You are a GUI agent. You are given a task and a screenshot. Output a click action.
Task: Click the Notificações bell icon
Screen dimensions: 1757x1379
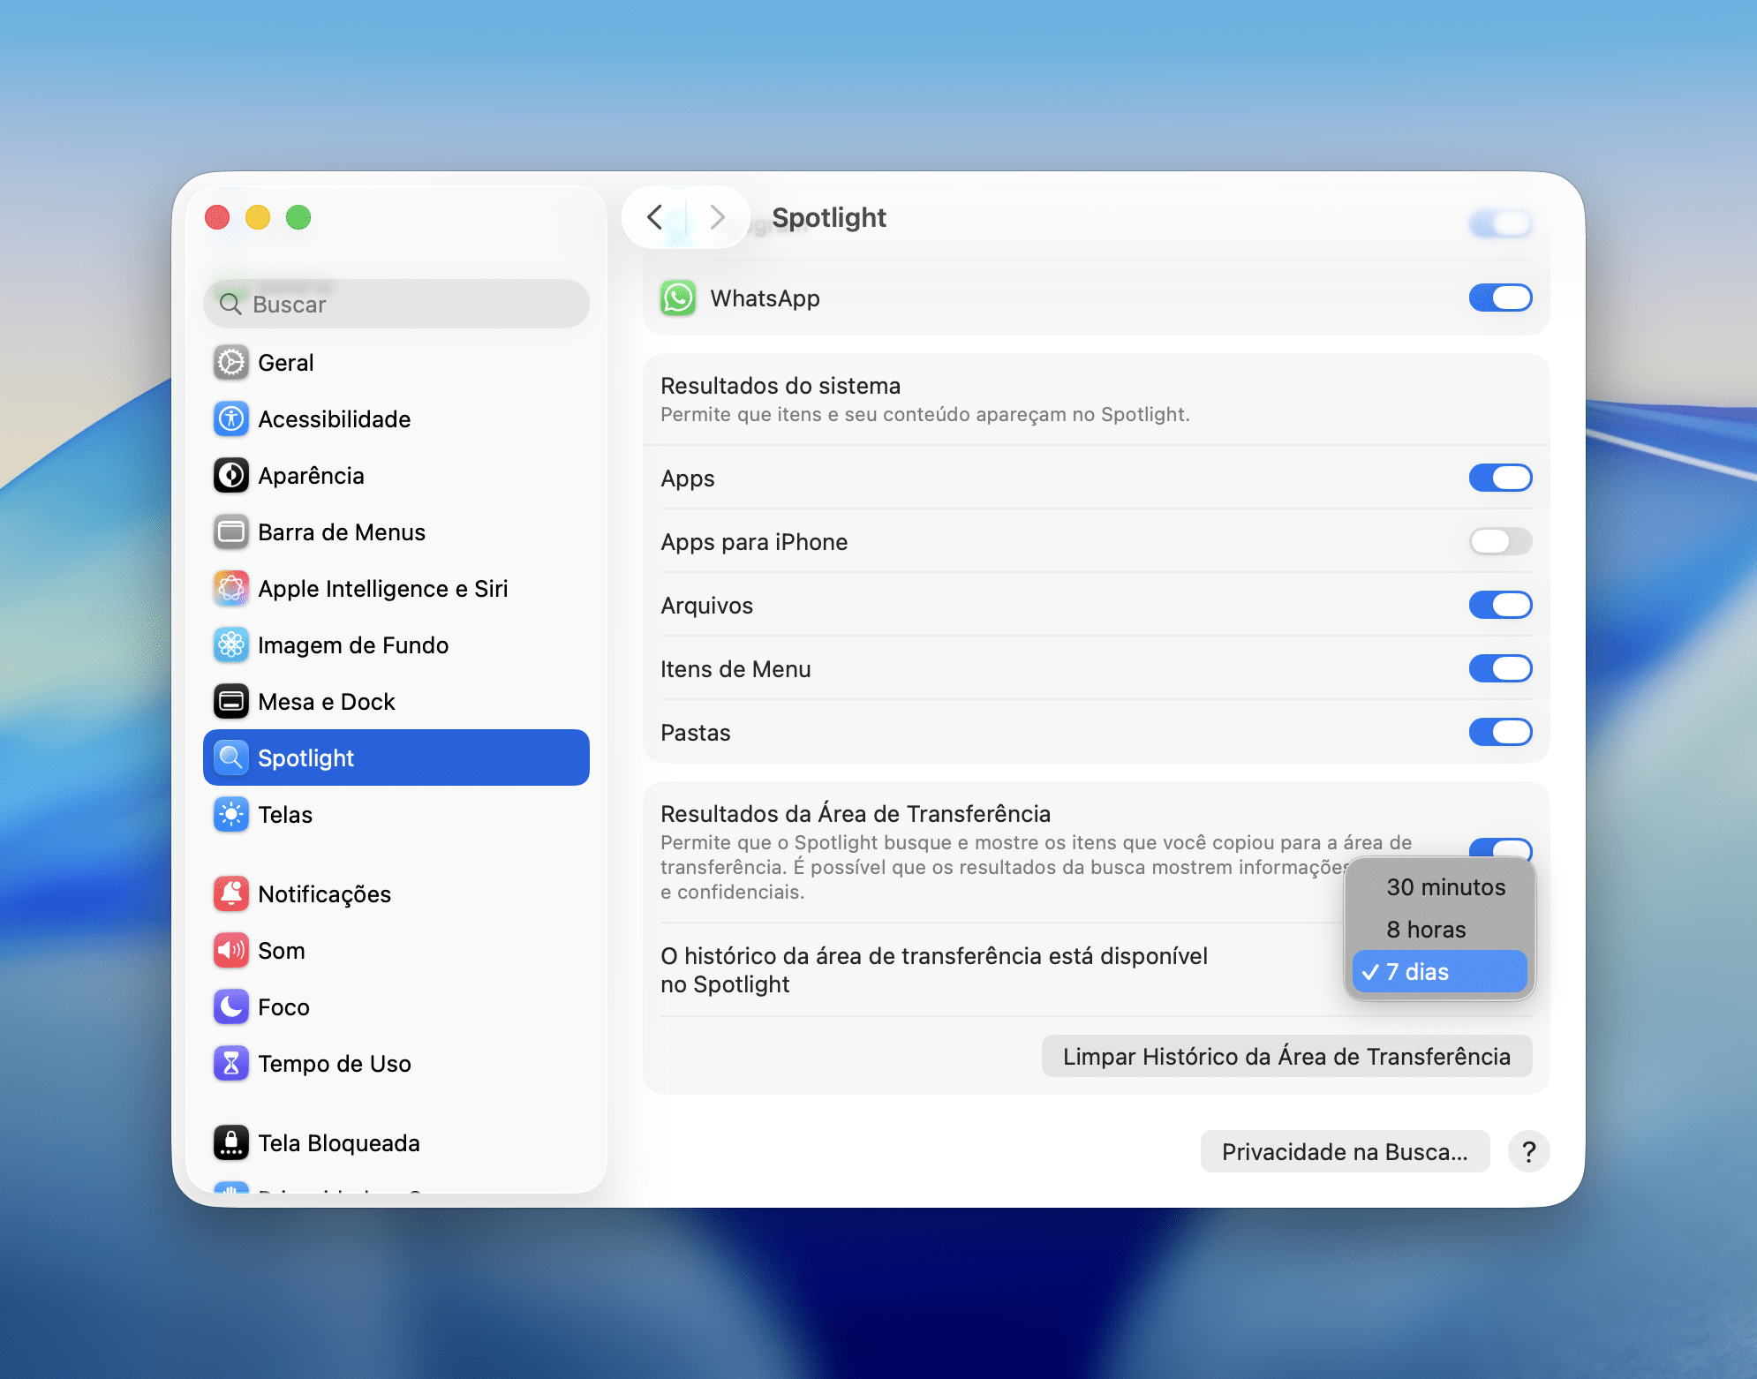pyautogui.click(x=231, y=894)
